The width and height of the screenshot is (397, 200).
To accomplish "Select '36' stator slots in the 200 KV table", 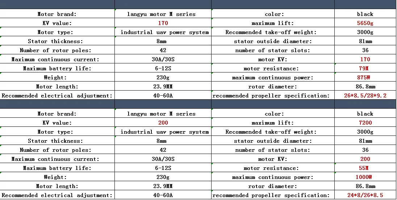I will click(365, 150).
